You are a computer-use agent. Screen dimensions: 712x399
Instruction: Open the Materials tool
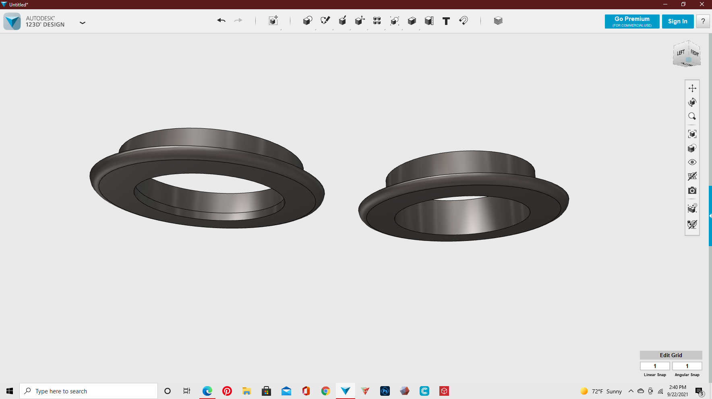[498, 21]
